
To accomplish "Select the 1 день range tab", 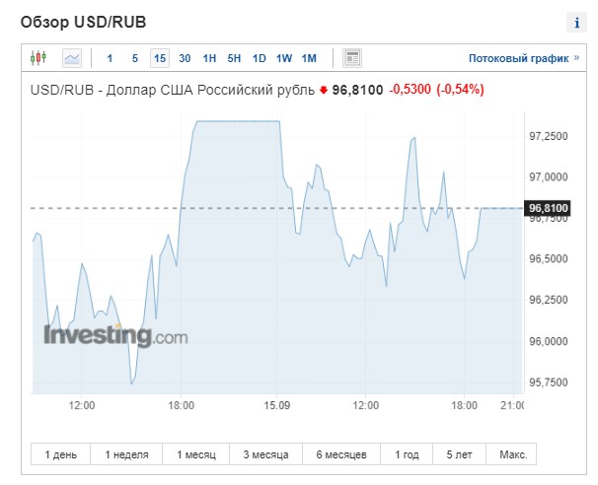I will 60,454.
